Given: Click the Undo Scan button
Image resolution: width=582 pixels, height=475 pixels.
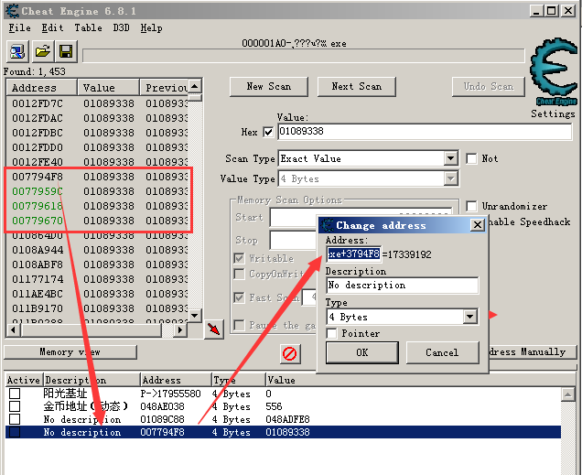Looking at the screenshot, I should (x=489, y=87).
